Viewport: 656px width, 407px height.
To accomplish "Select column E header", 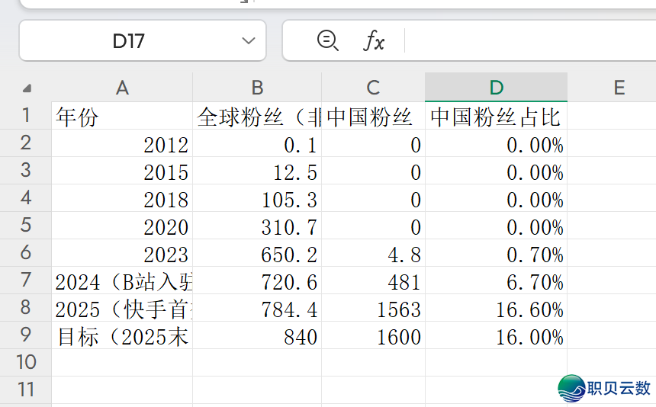I will pos(619,88).
